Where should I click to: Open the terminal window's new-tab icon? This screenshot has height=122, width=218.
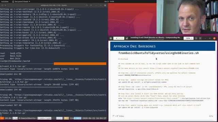[2, 5]
